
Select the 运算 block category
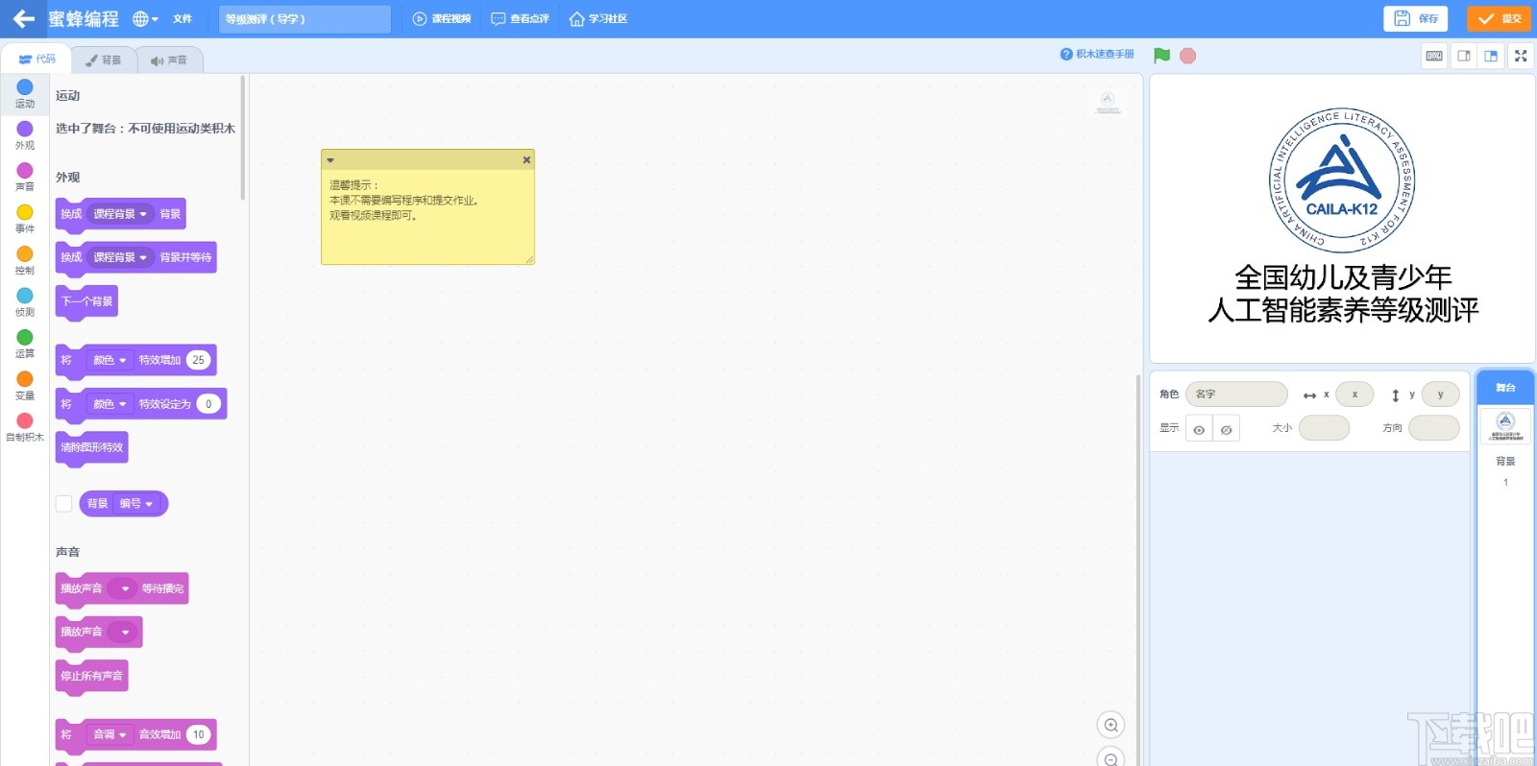25,344
